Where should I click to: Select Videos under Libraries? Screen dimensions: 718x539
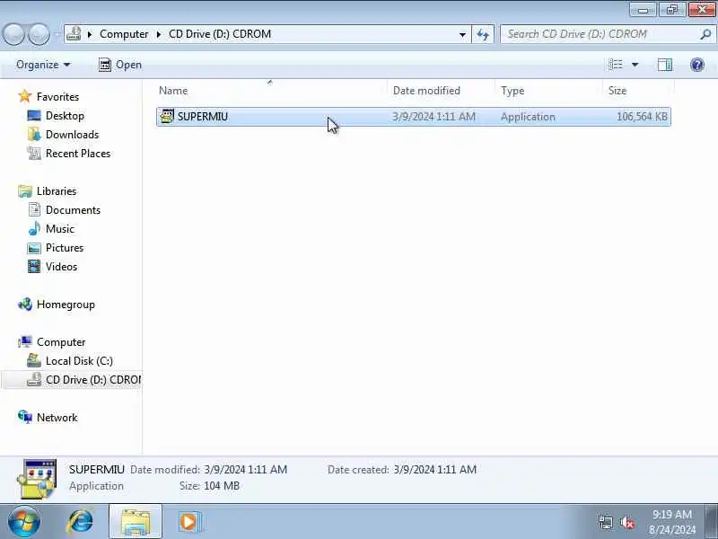[61, 266]
